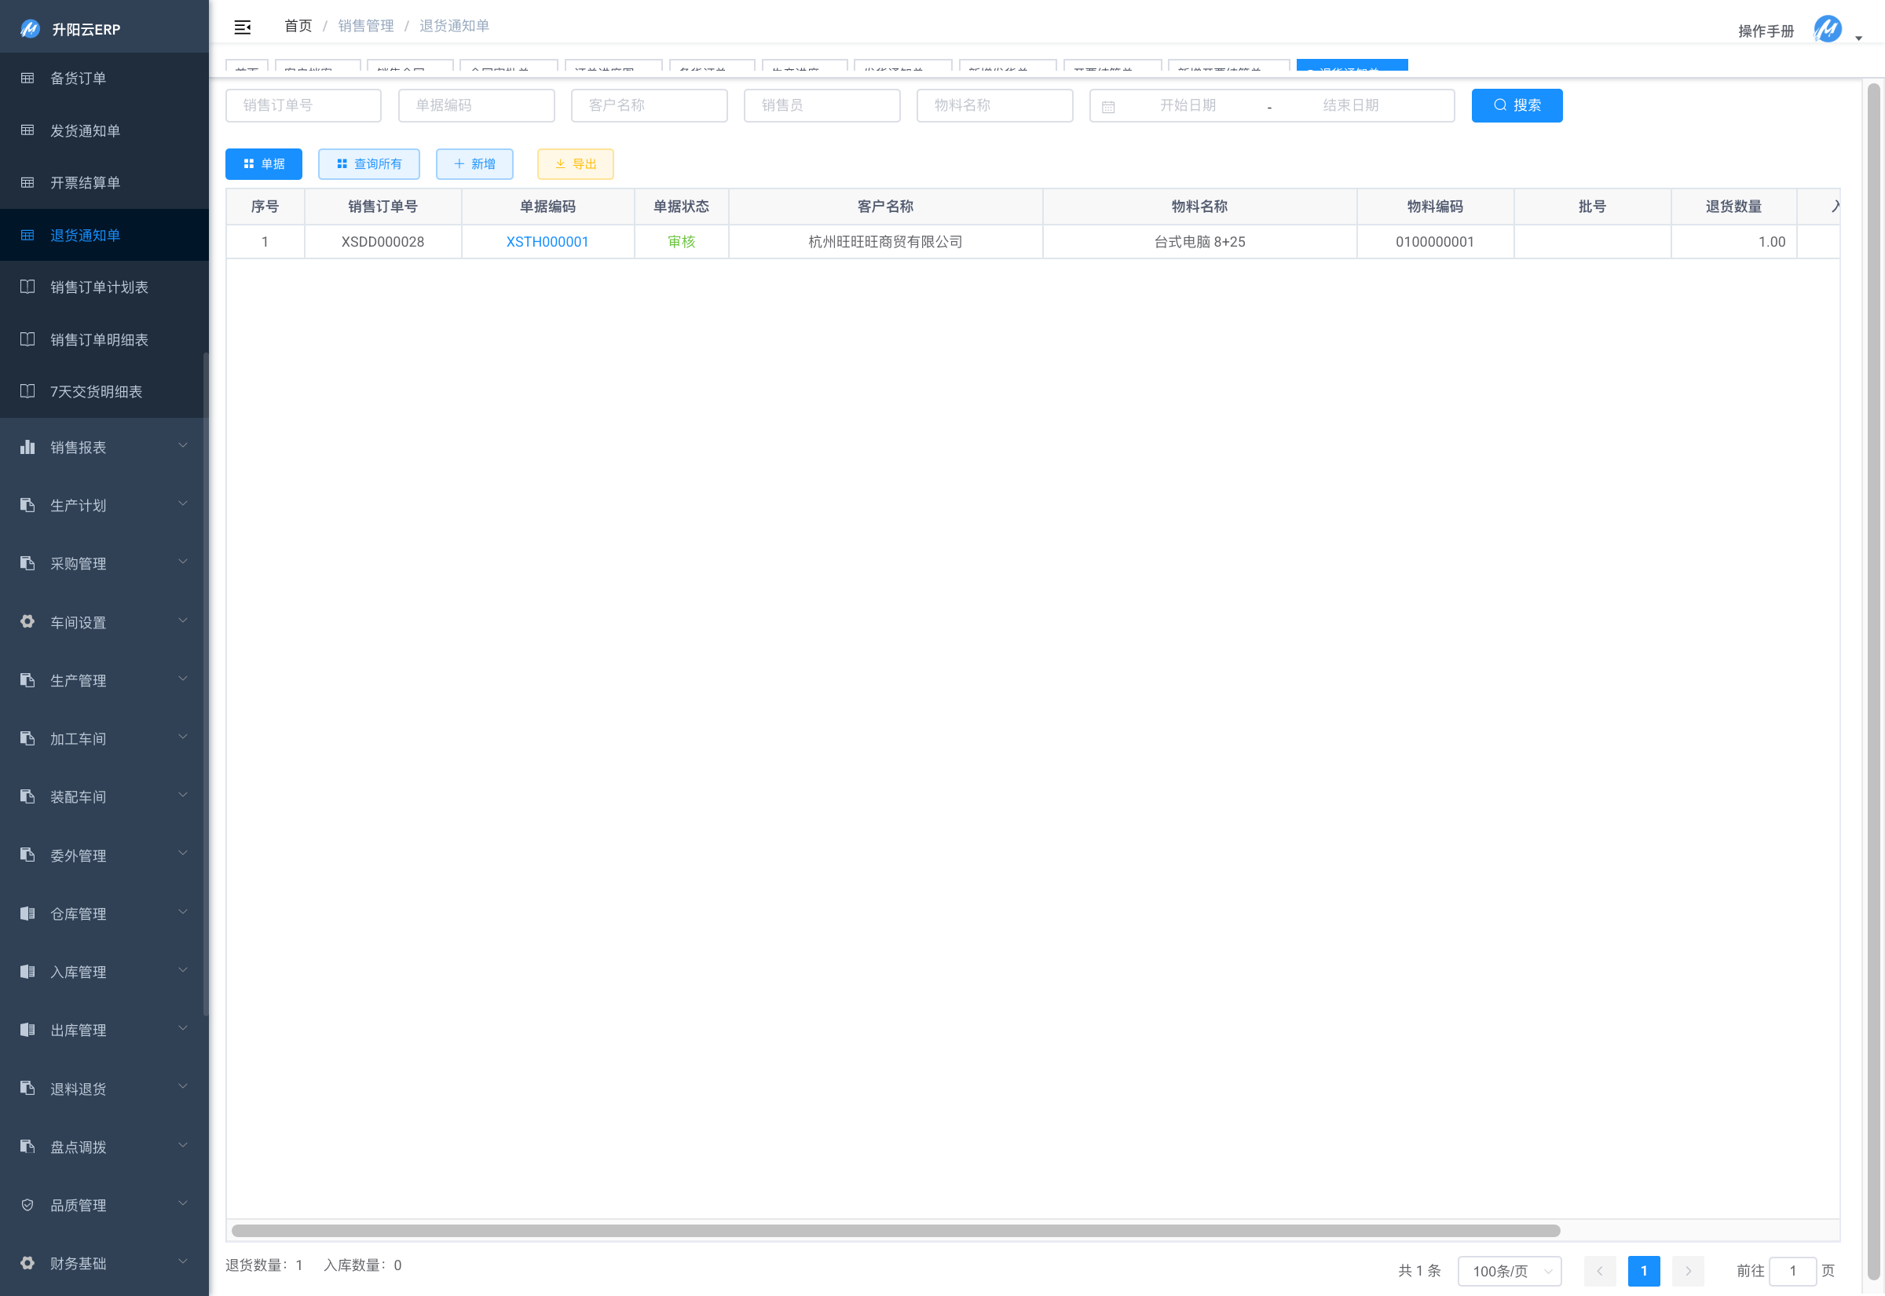Click the user avatar logo icon
The width and height of the screenshot is (1885, 1296).
tap(1827, 29)
